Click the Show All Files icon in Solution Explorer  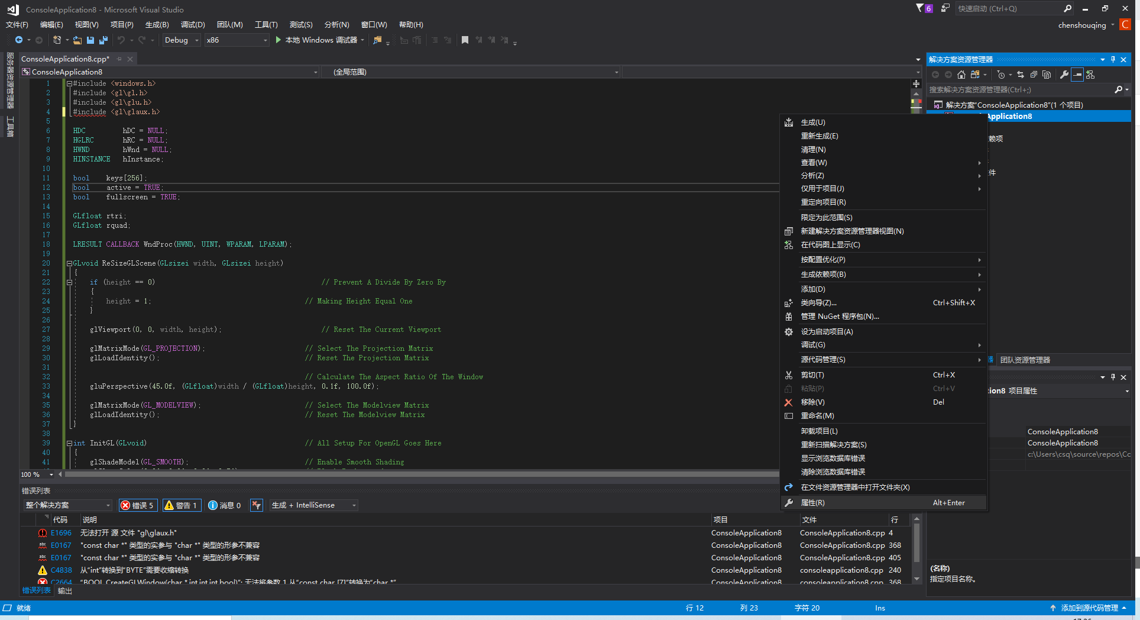pyautogui.click(x=1047, y=75)
